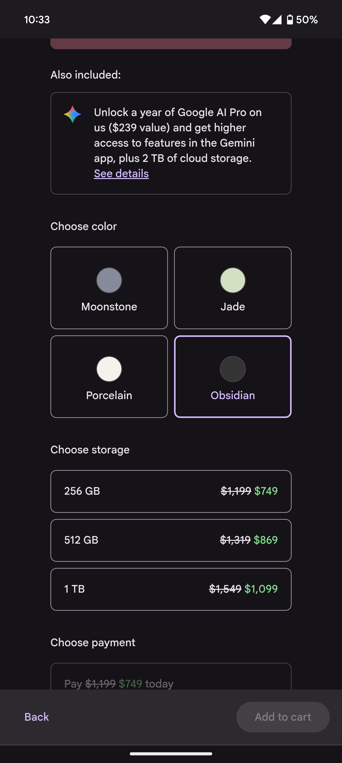The height and width of the screenshot is (763, 342).
Task: Tap the battery status icon
Action: click(290, 20)
